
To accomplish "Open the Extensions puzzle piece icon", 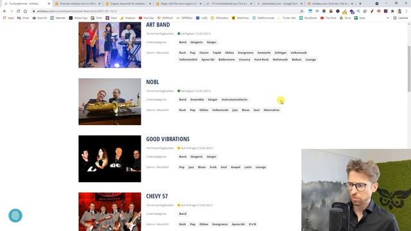I will click(x=392, y=12).
